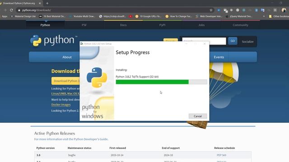Open the How To Change Fac... bookmark
This screenshot has height=162, width=289.
pos(179,16)
